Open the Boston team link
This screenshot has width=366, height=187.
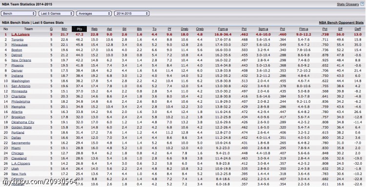(17, 50)
